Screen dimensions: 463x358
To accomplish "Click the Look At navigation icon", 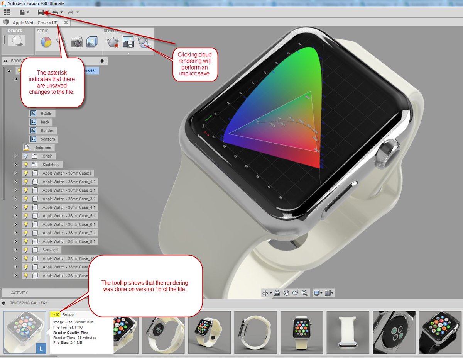I will pos(277,293).
